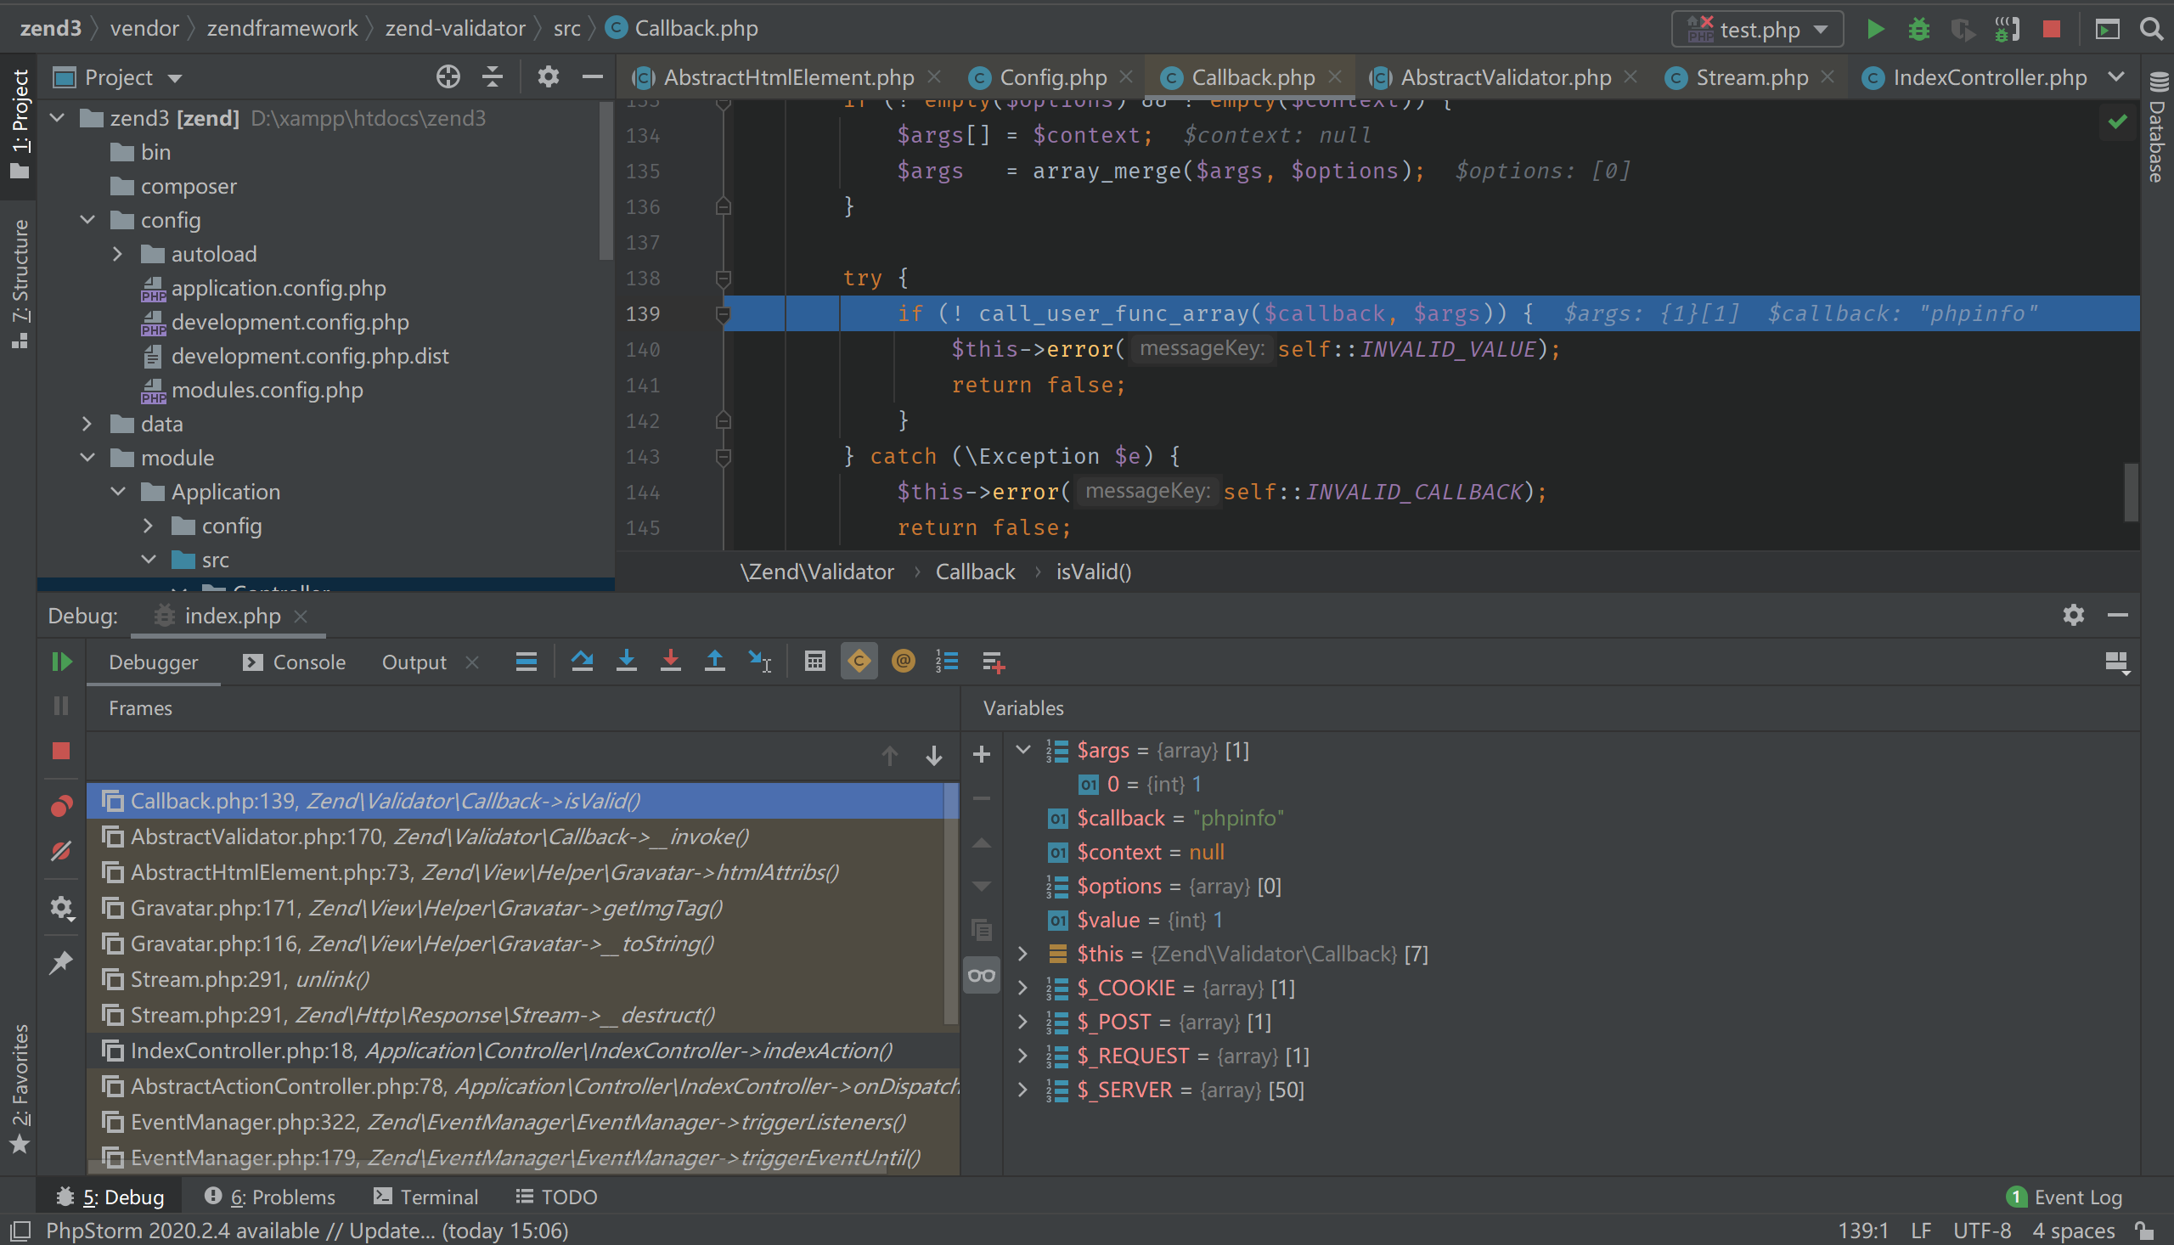Toggle the PHP class filter button
Screen dimensions: 2174x1245
[x=859, y=661]
